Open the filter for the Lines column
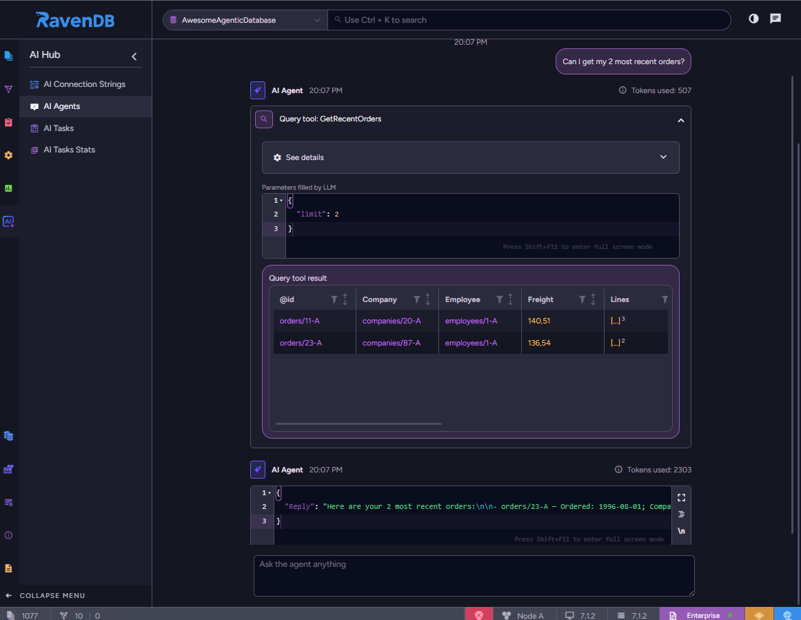 coord(665,299)
